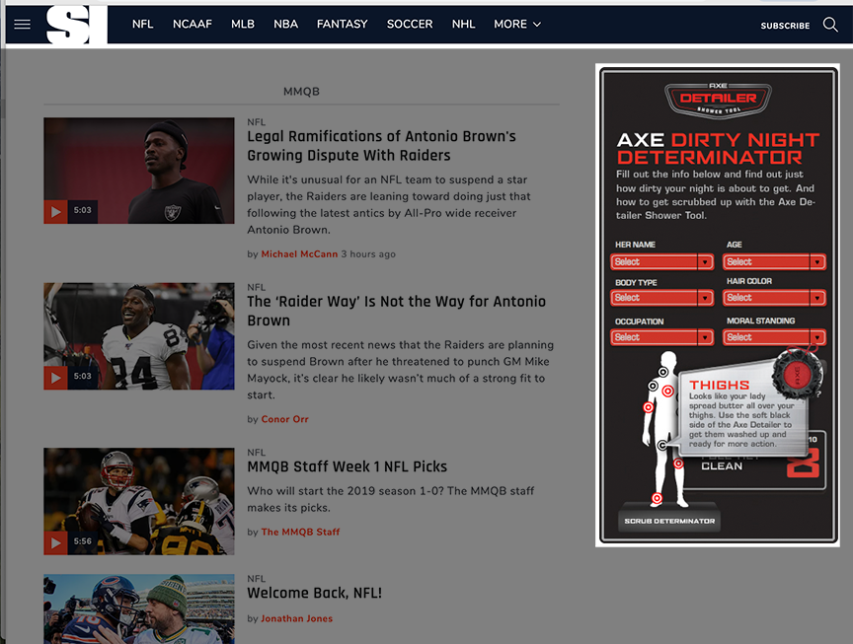Click the THIGHS tooltip heading

coord(719,385)
